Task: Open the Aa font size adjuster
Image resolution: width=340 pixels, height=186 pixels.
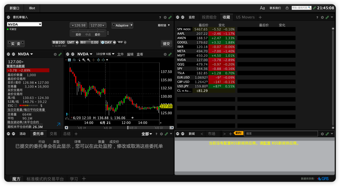Action: [262, 8]
